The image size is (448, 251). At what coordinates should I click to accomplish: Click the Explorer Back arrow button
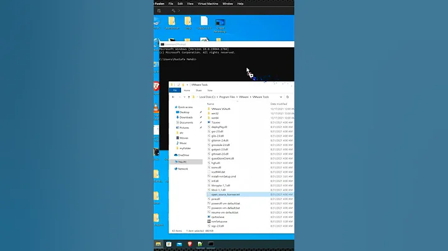tap(173, 97)
